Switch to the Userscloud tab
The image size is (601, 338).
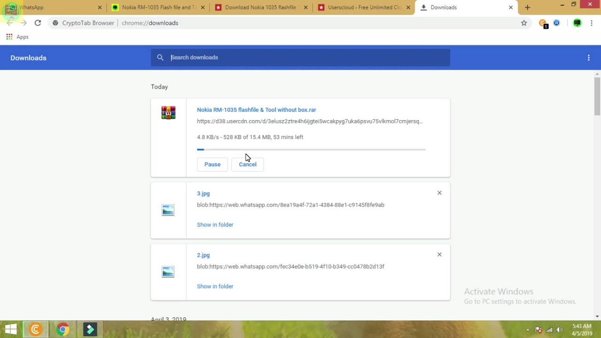point(363,8)
